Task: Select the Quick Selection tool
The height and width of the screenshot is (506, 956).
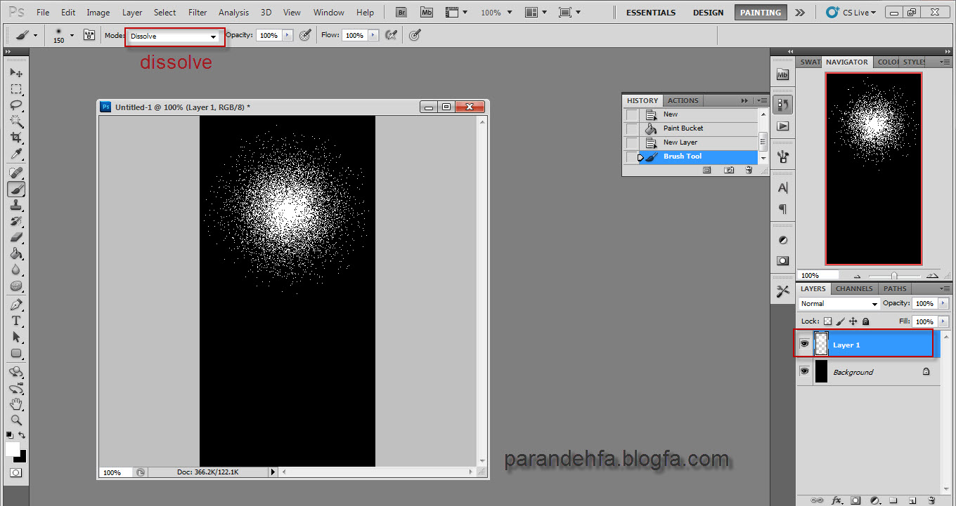Action: coord(16,121)
